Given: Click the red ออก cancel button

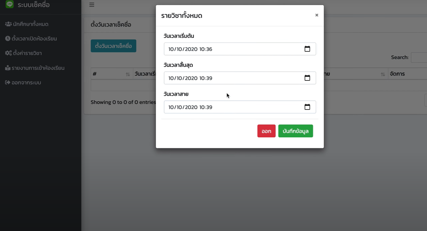Looking at the screenshot, I should pos(266,131).
